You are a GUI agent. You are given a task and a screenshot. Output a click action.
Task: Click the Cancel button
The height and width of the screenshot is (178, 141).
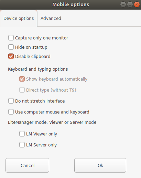click(x=28, y=165)
